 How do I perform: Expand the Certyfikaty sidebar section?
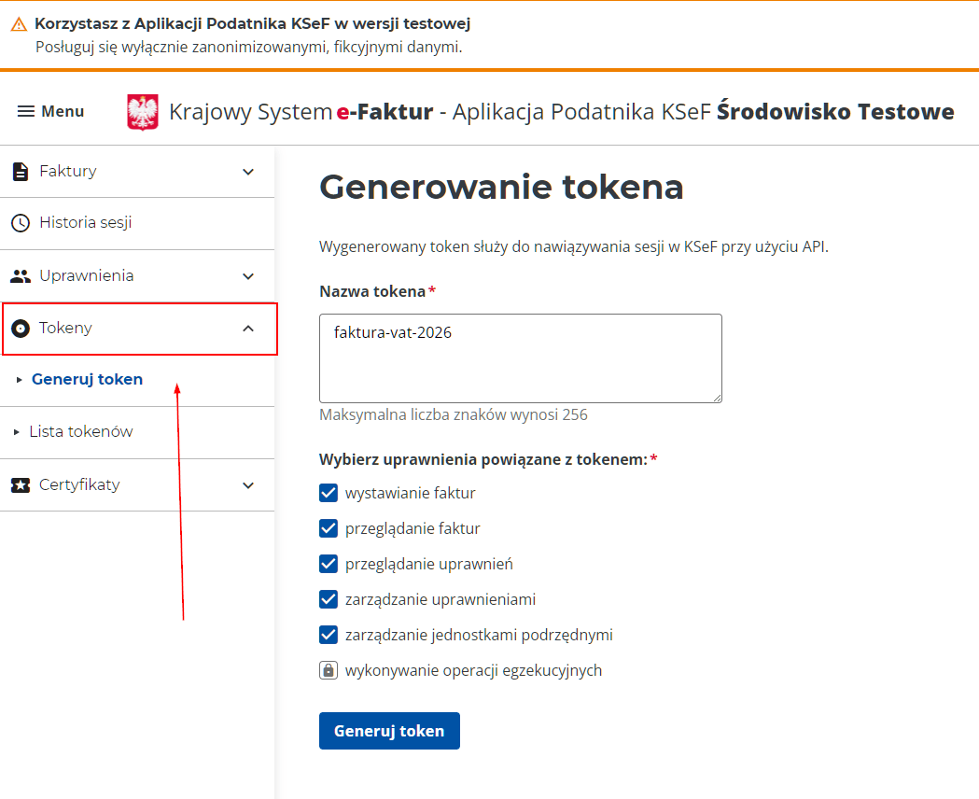247,484
